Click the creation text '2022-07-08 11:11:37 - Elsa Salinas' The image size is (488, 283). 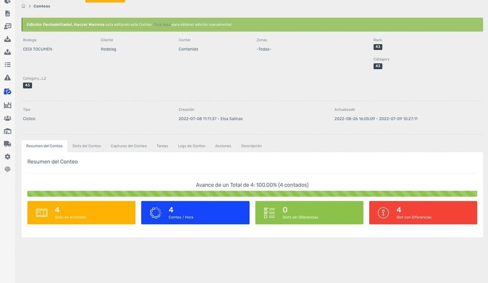(210, 118)
